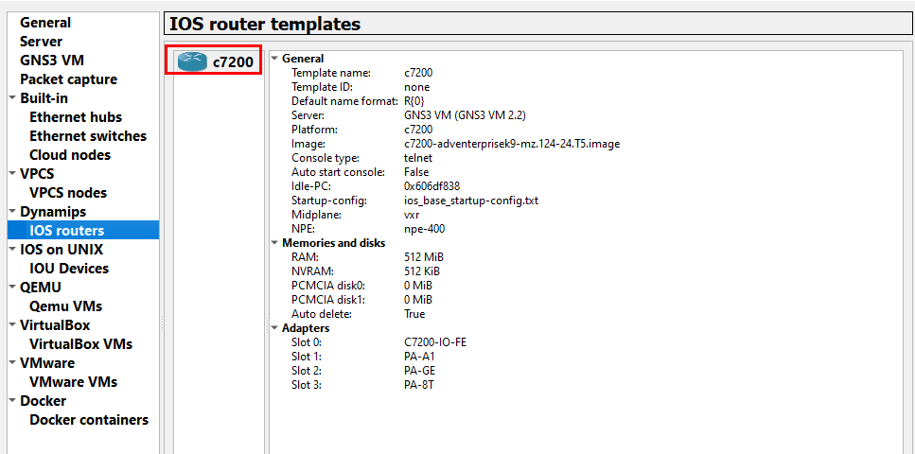Screen dimensions: 915x454
Task: Select the VirtualBox category
Action: pyautogui.click(x=55, y=325)
